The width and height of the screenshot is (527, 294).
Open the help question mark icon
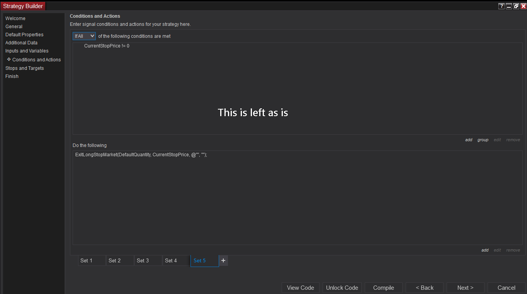(x=501, y=6)
